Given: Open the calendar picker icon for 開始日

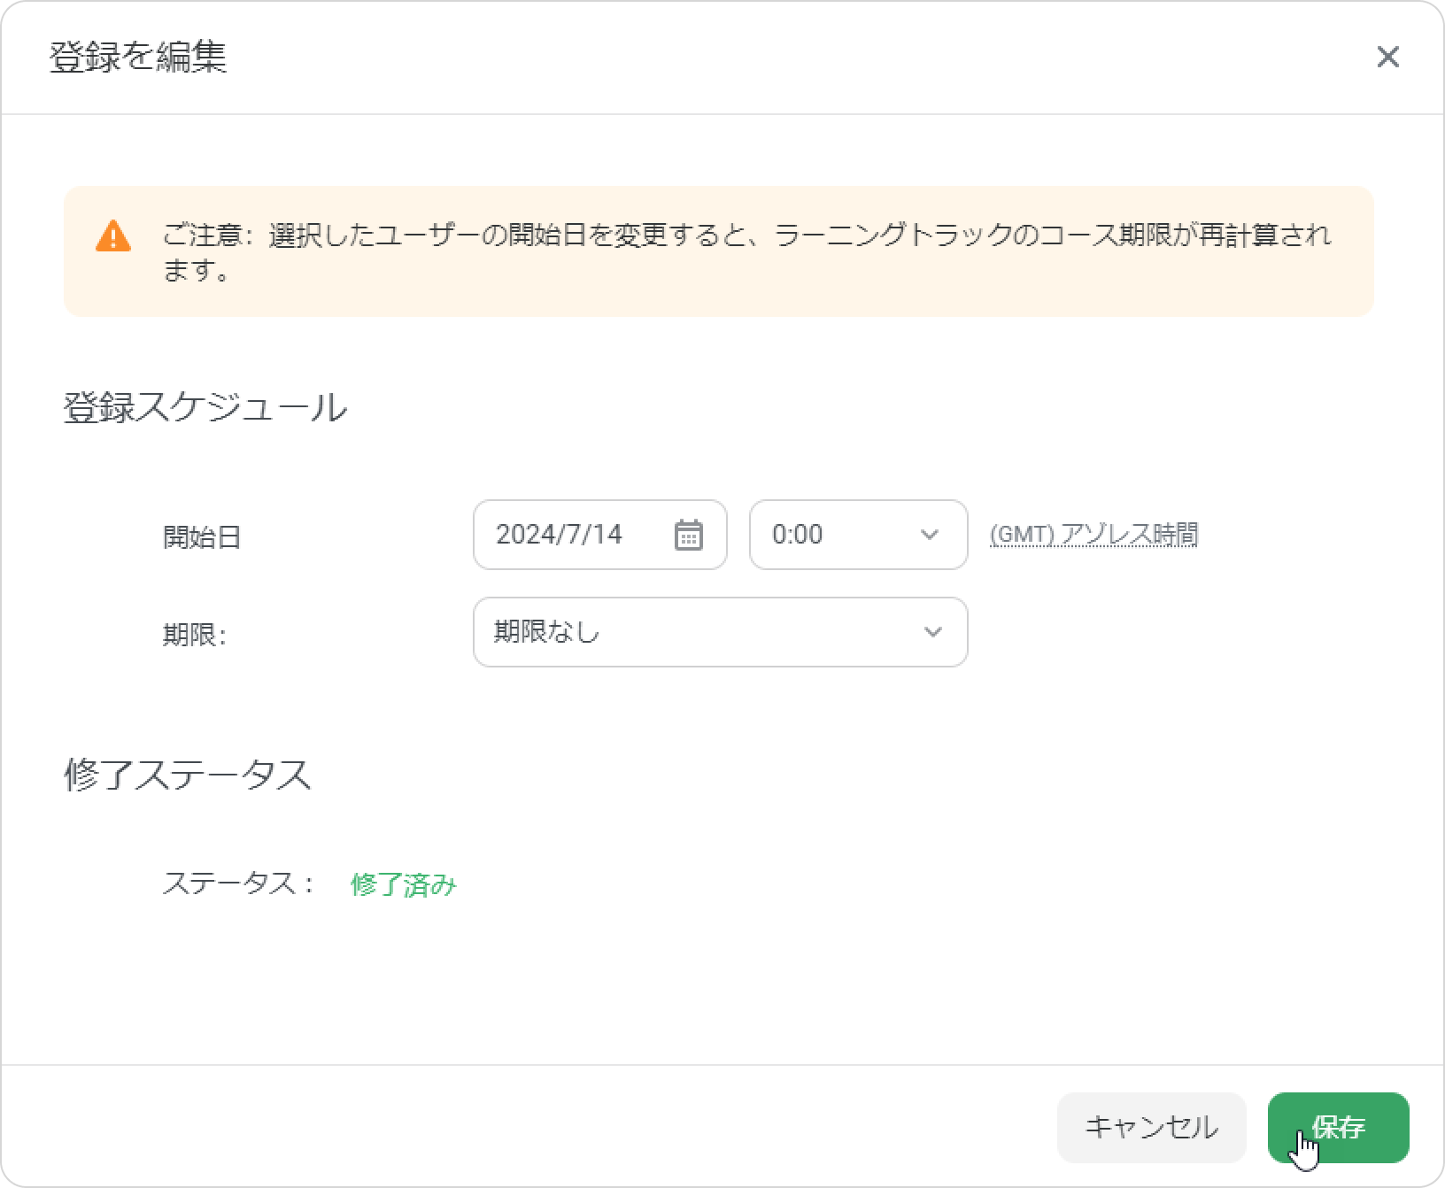Looking at the screenshot, I should [x=688, y=535].
